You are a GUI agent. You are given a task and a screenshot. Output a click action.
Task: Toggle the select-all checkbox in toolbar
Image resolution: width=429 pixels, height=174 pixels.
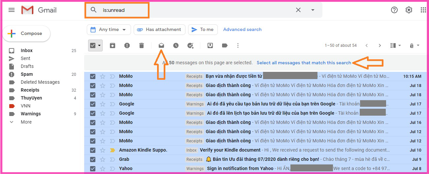pos(93,45)
